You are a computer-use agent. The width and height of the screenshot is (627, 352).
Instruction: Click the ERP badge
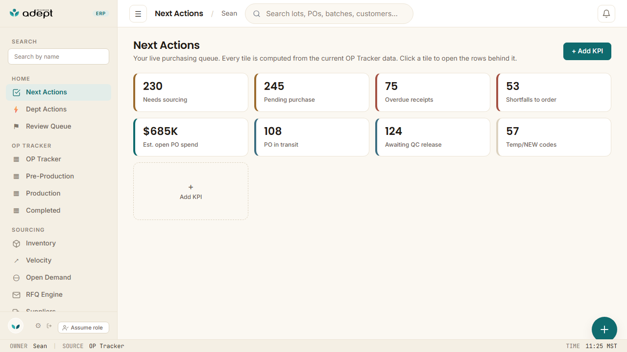pyautogui.click(x=100, y=14)
